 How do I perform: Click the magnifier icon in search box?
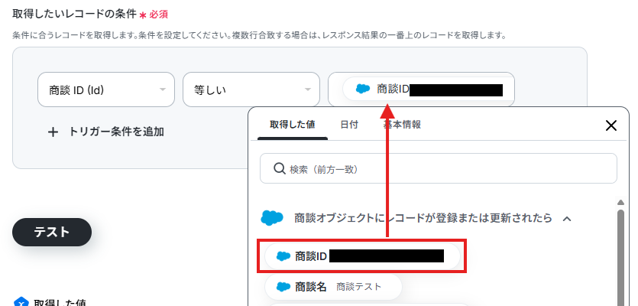280,169
